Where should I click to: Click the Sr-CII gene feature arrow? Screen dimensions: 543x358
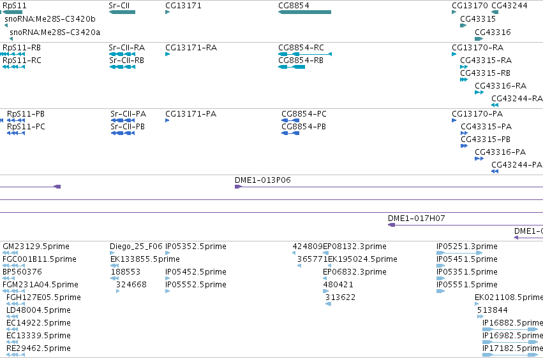[x=122, y=12]
